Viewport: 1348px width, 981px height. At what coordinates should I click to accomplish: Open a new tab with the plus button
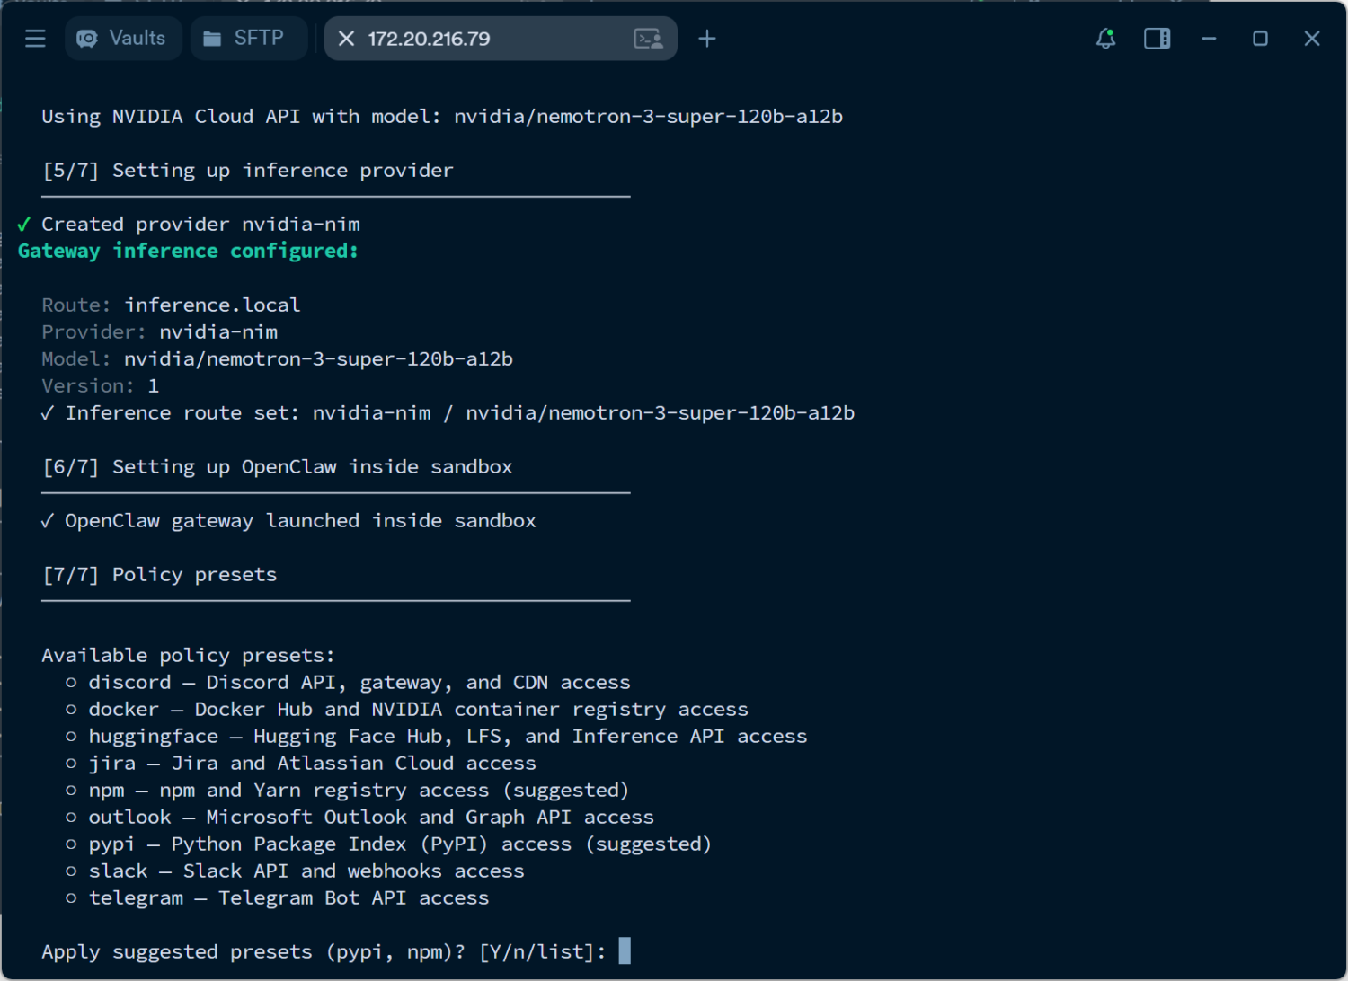coord(707,39)
